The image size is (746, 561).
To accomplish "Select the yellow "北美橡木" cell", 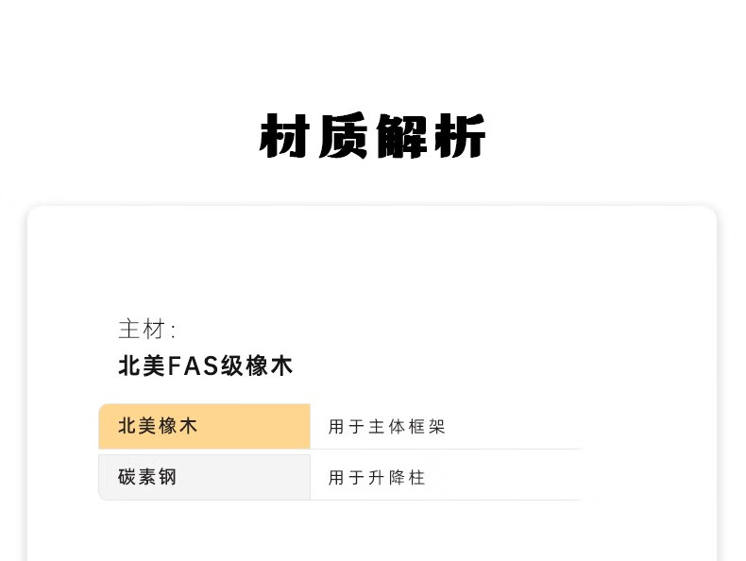I will (205, 426).
